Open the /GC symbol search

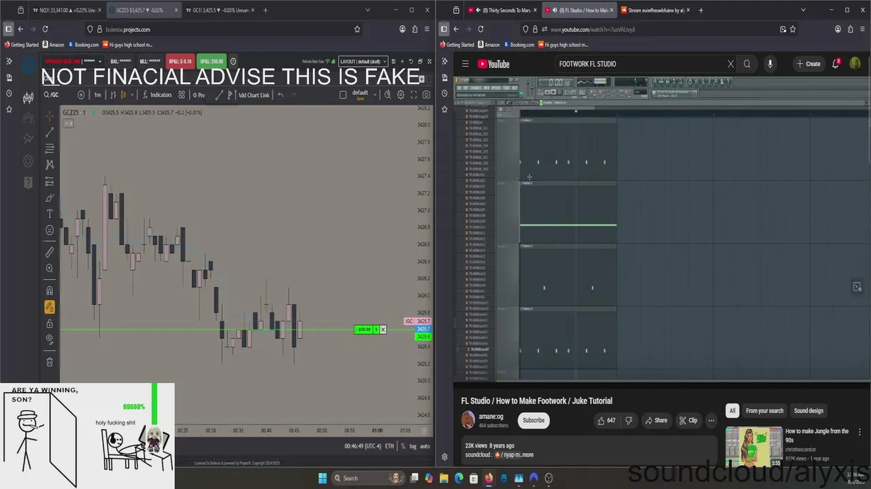click(52, 95)
